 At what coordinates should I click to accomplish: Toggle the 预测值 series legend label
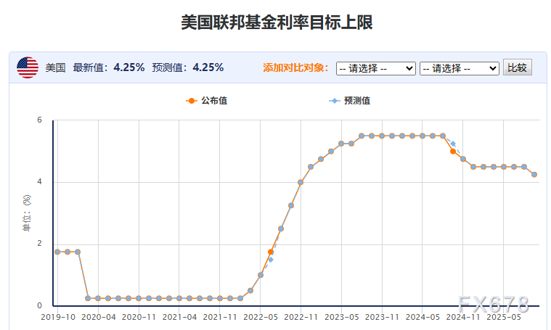pyautogui.click(x=356, y=101)
